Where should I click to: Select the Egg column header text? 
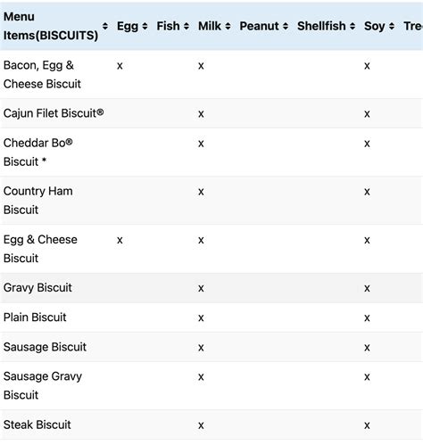128,26
